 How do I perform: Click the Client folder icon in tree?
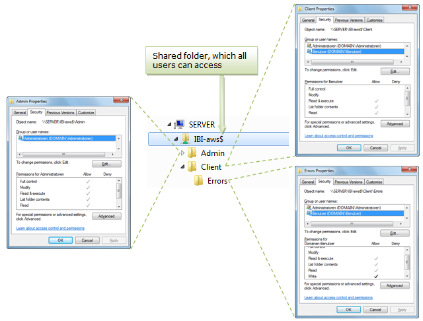coord(192,167)
